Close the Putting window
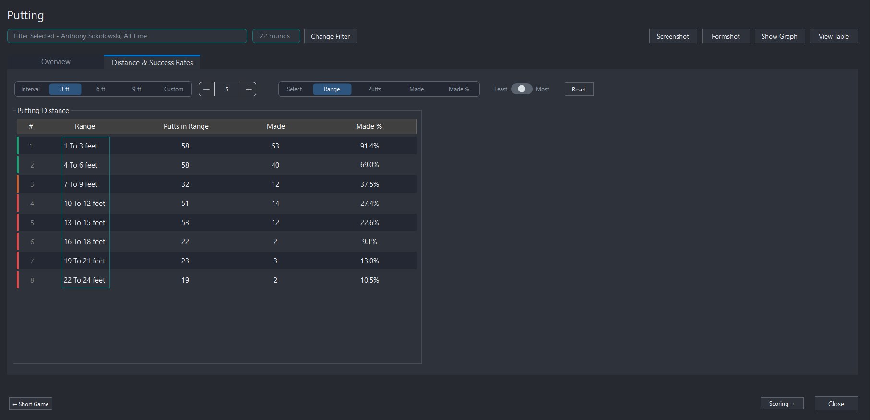Viewport: 870px width, 420px height. tap(836, 404)
